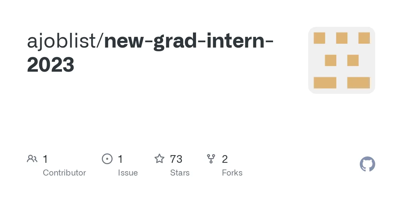
Task: Open the ajoblist identicon avatar
Action: point(341,60)
